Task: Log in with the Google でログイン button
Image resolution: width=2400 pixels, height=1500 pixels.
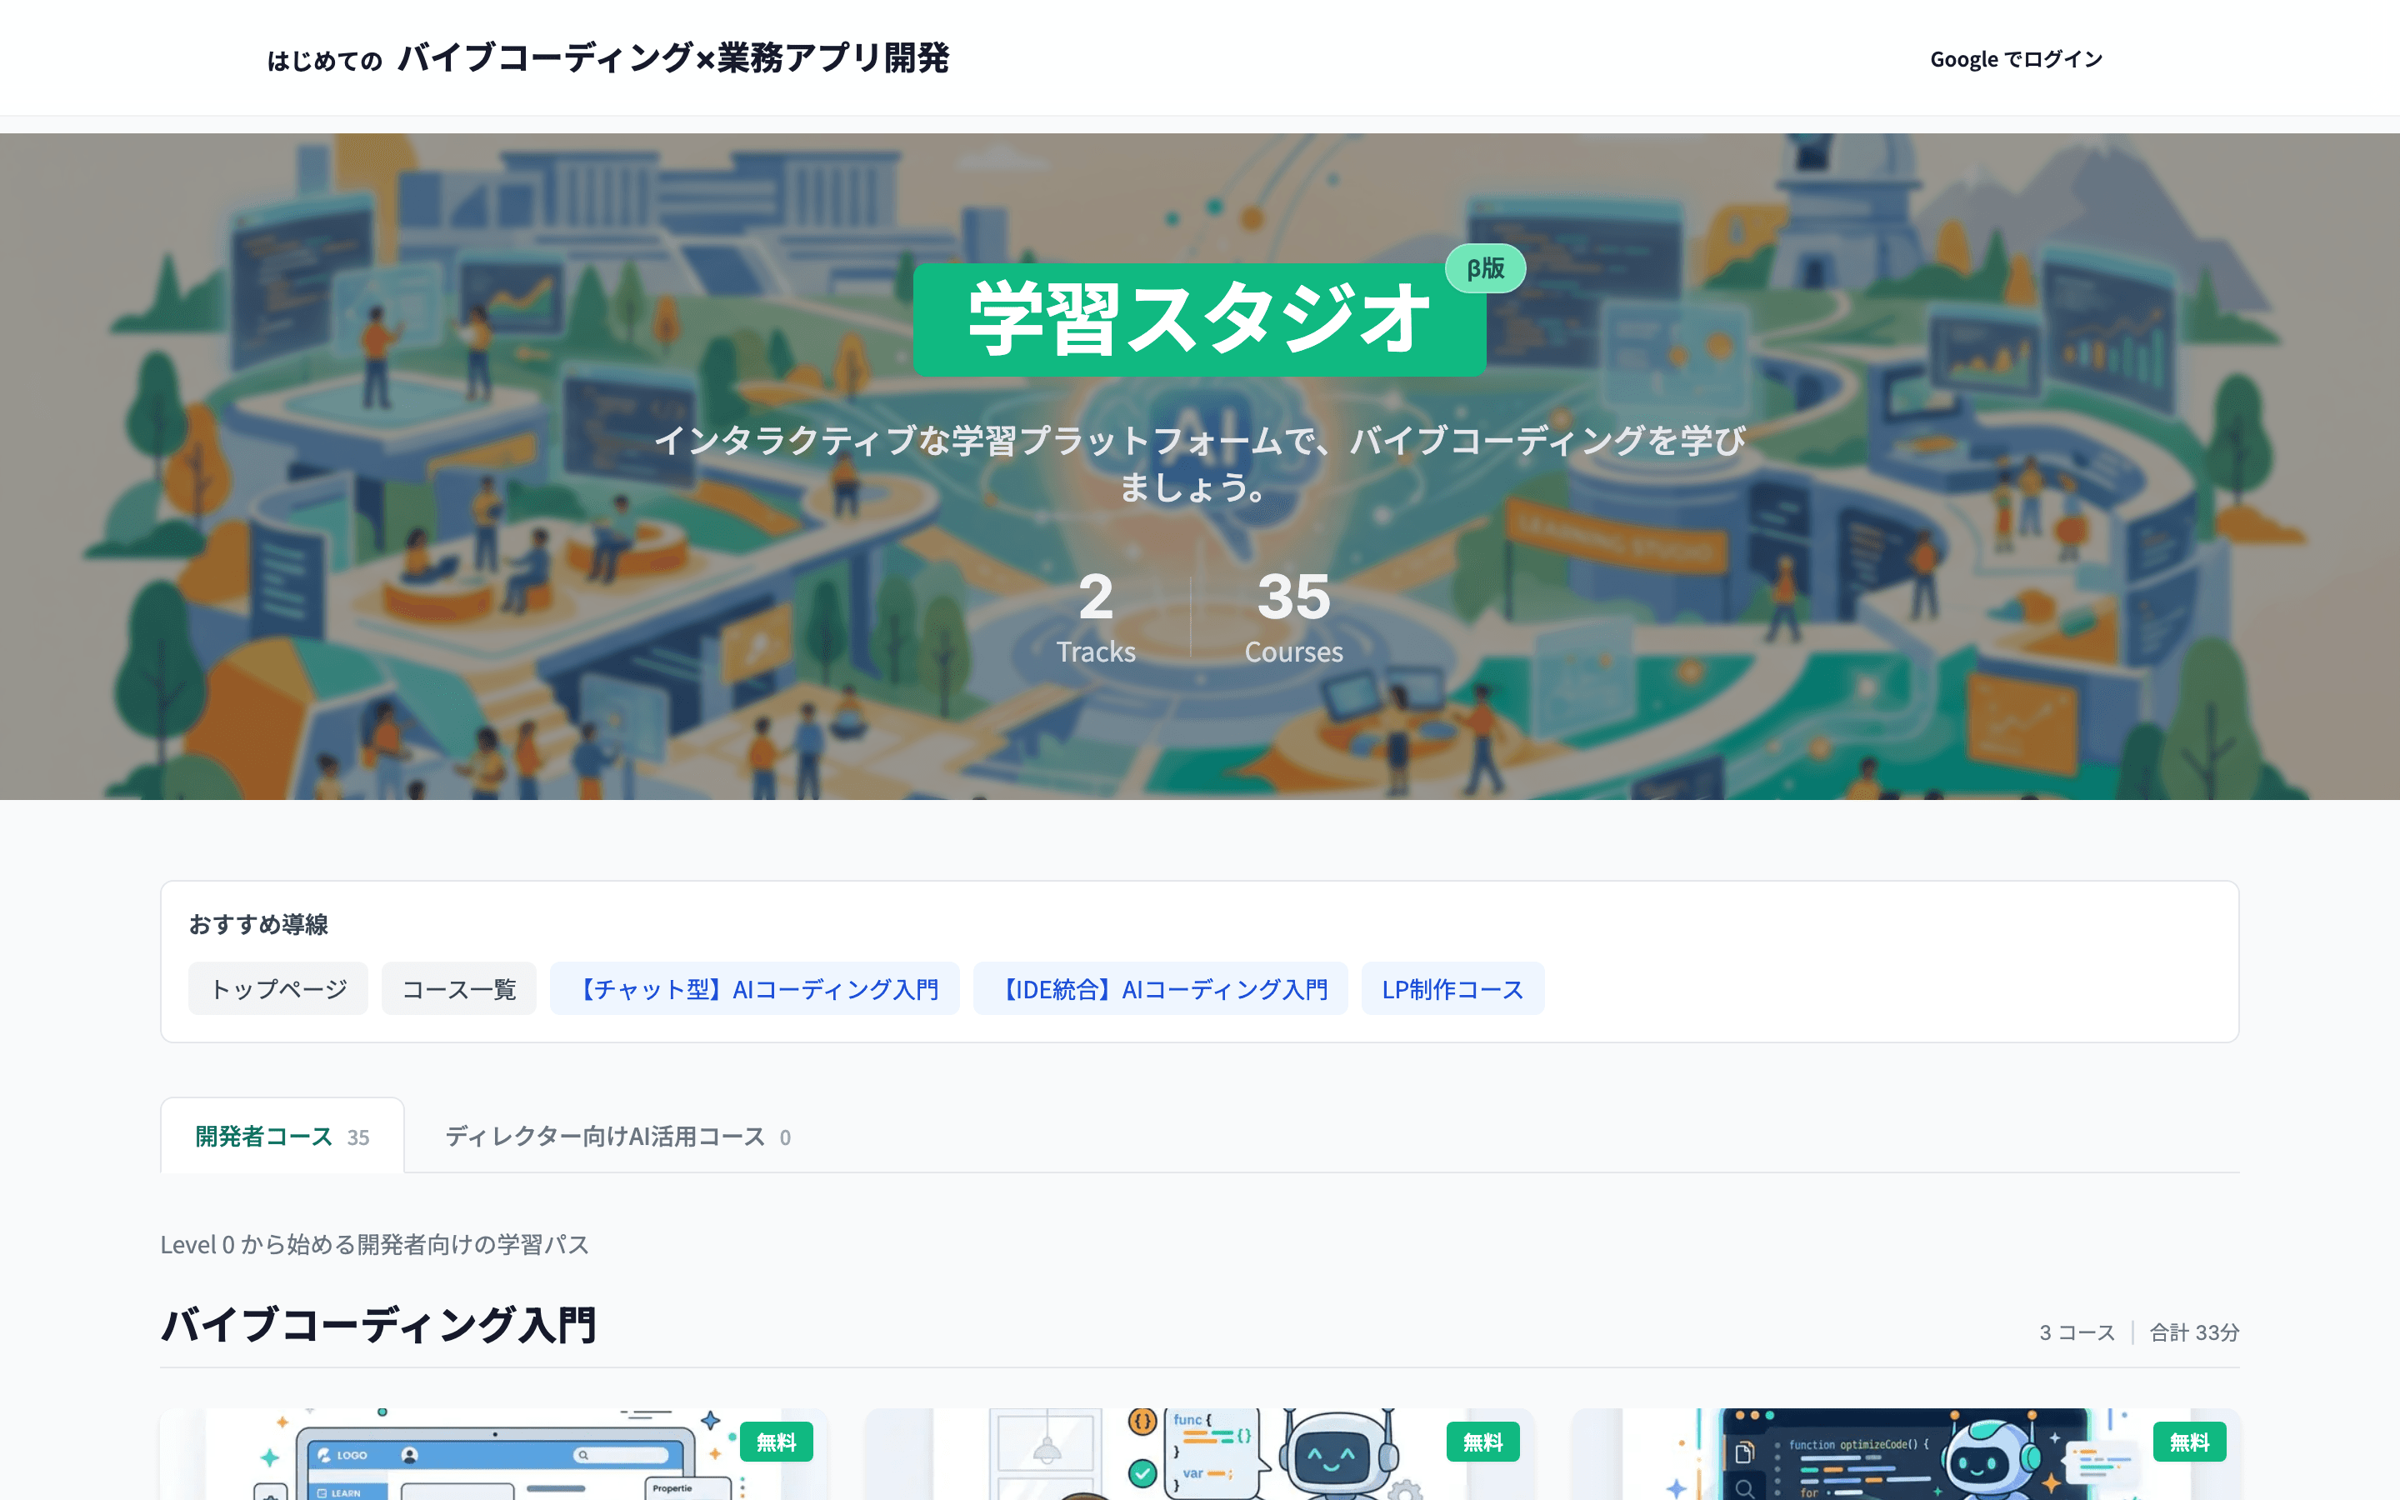Action: point(2016,58)
